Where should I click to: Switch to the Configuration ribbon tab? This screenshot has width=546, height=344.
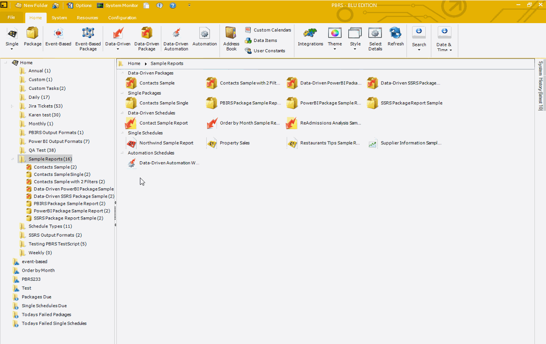coord(122,18)
